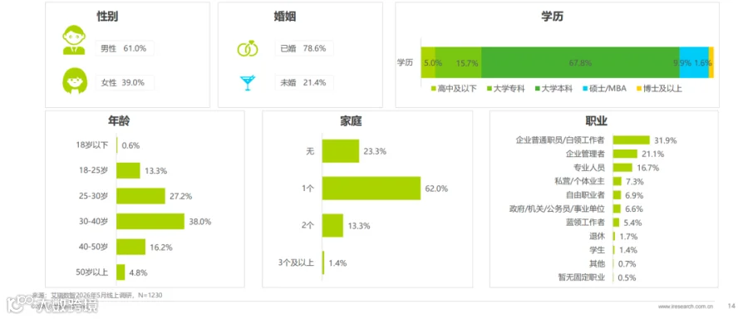Click the 1个 family bar showing 62.0%
Viewport: 748px width, 319px height.
pos(372,189)
